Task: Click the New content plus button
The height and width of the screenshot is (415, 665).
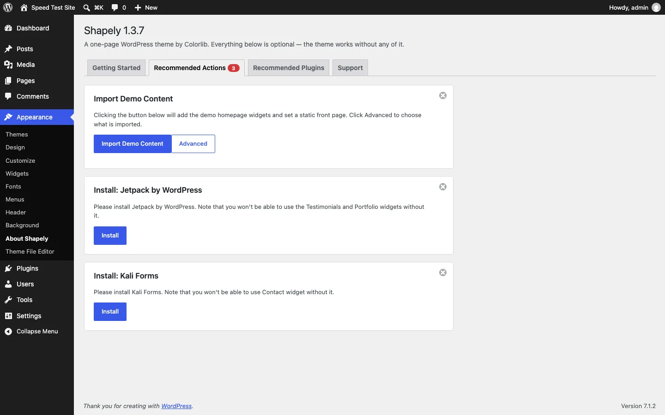Action: tap(146, 7)
